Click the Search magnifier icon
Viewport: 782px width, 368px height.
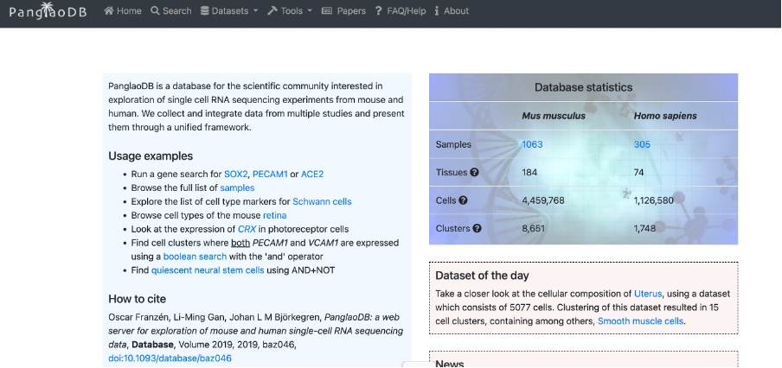click(x=155, y=10)
